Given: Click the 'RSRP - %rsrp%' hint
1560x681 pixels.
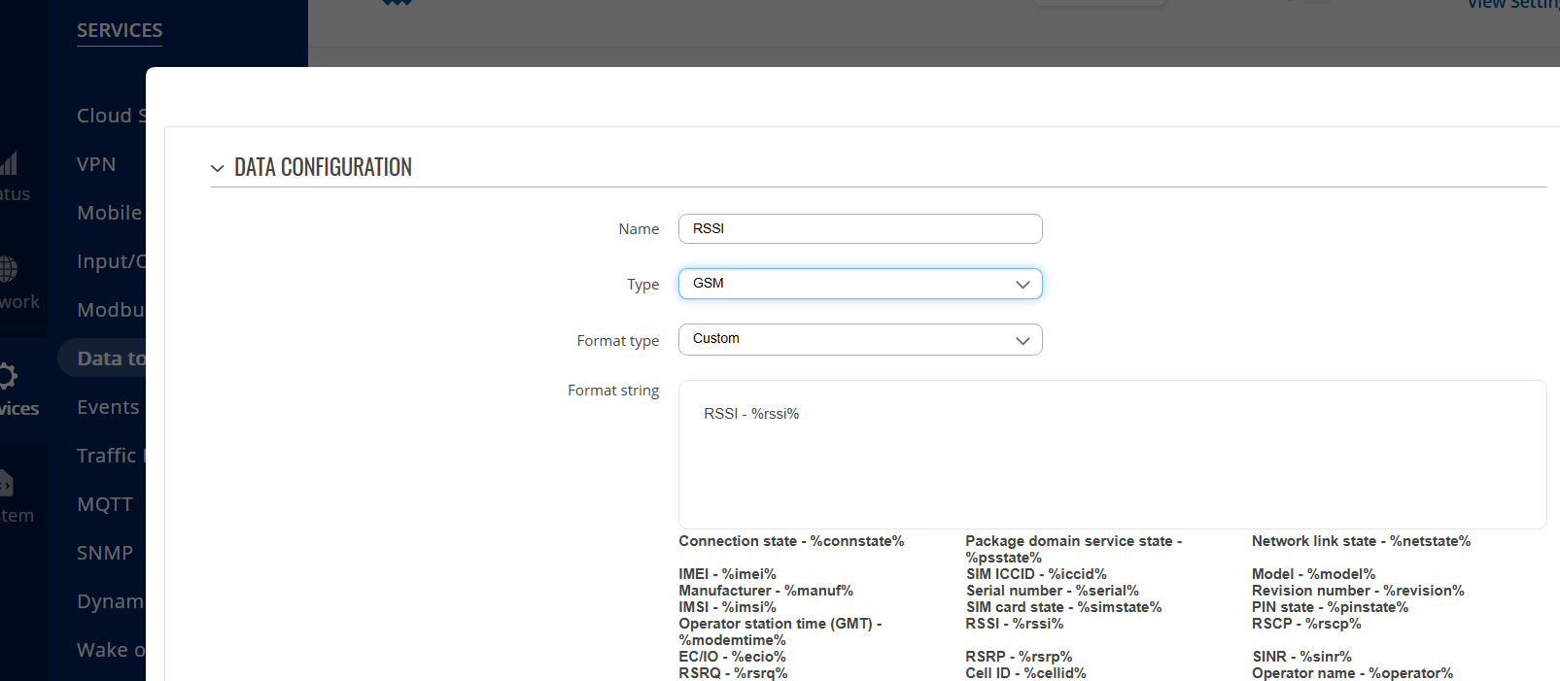Looking at the screenshot, I should pos(1019,657).
